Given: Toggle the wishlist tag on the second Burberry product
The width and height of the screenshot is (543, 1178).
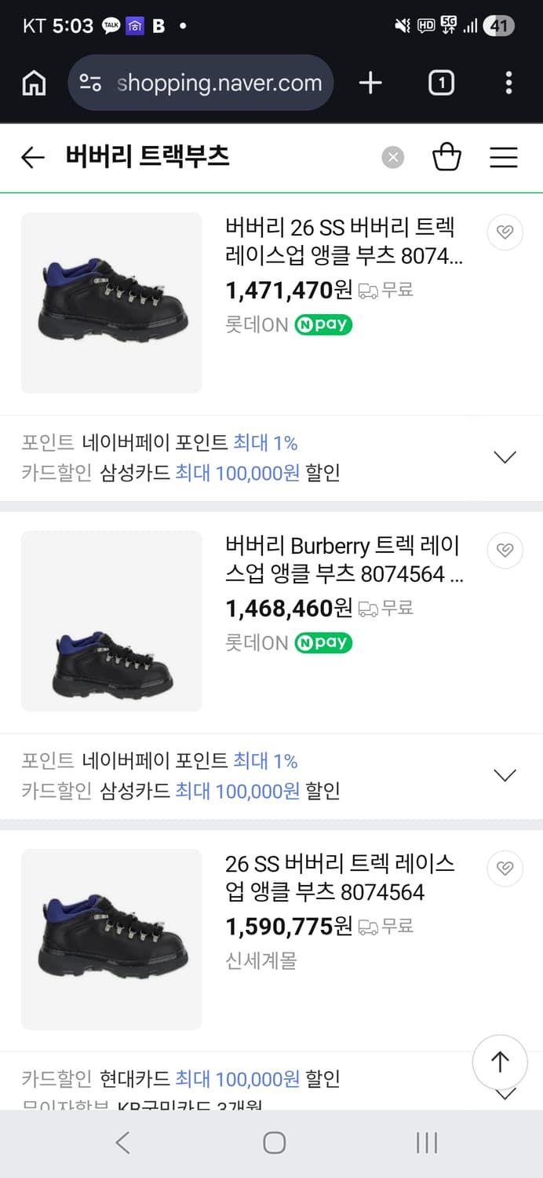Looking at the screenshot, I should (x=505, y=551).
